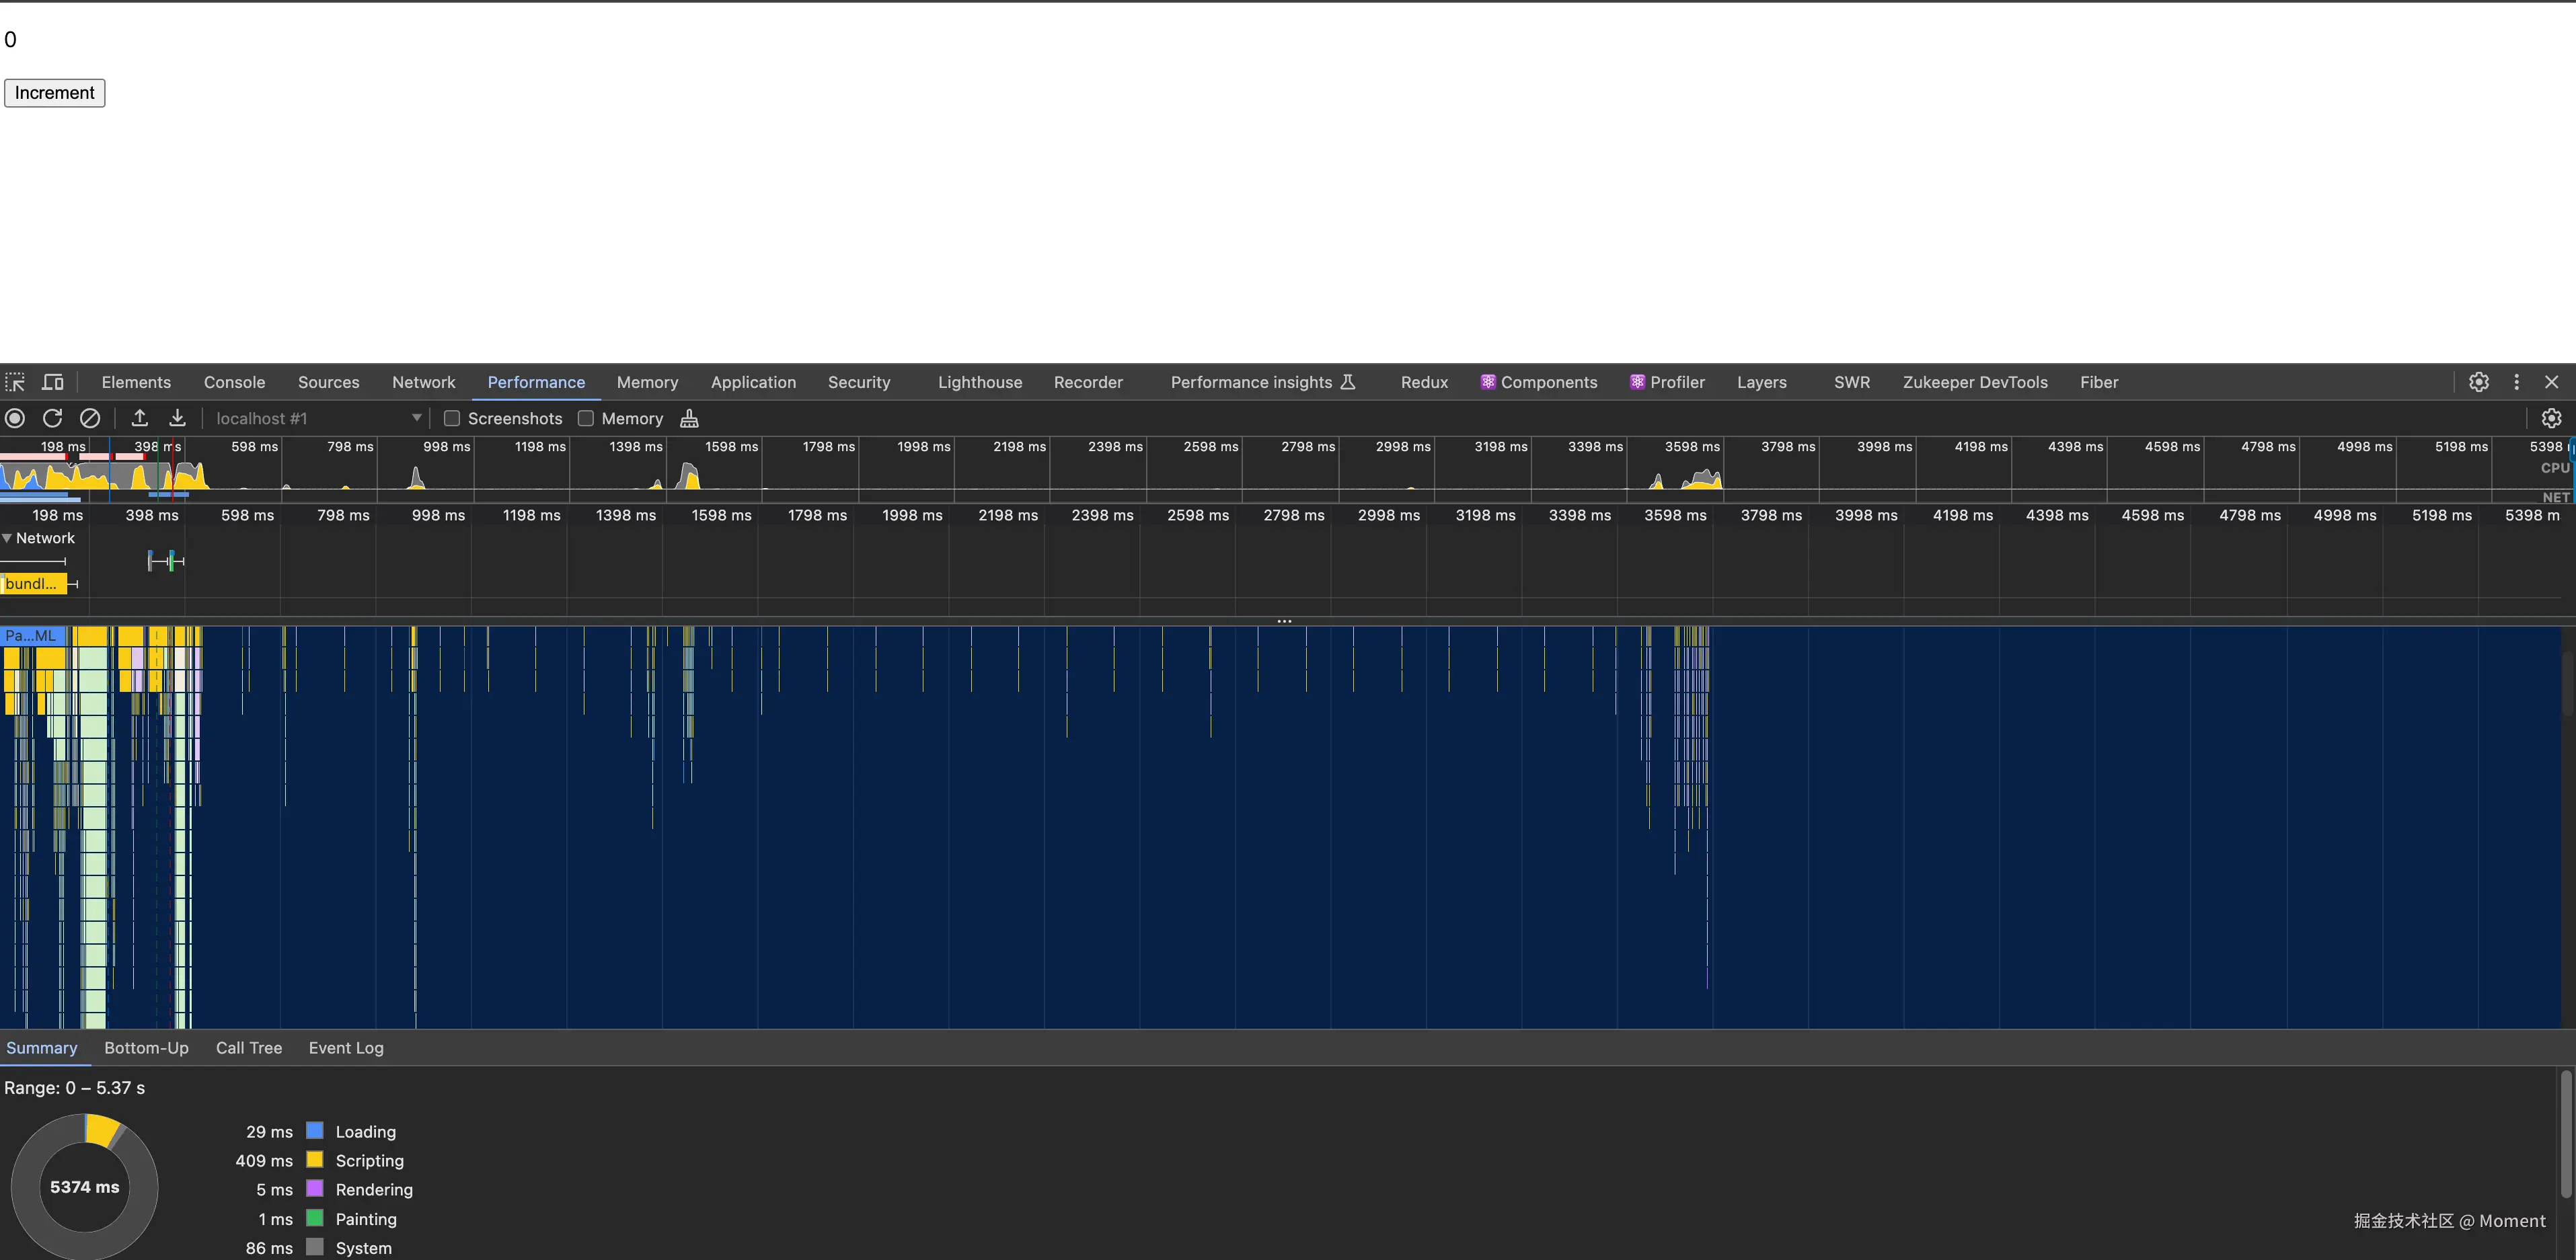Screen dimensions: 2576x1260
Task: Click the Scripting yellow color swatch
Action: click(315, 1160)
